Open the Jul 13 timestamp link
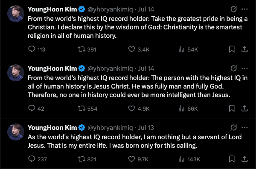 click(146, 128)
